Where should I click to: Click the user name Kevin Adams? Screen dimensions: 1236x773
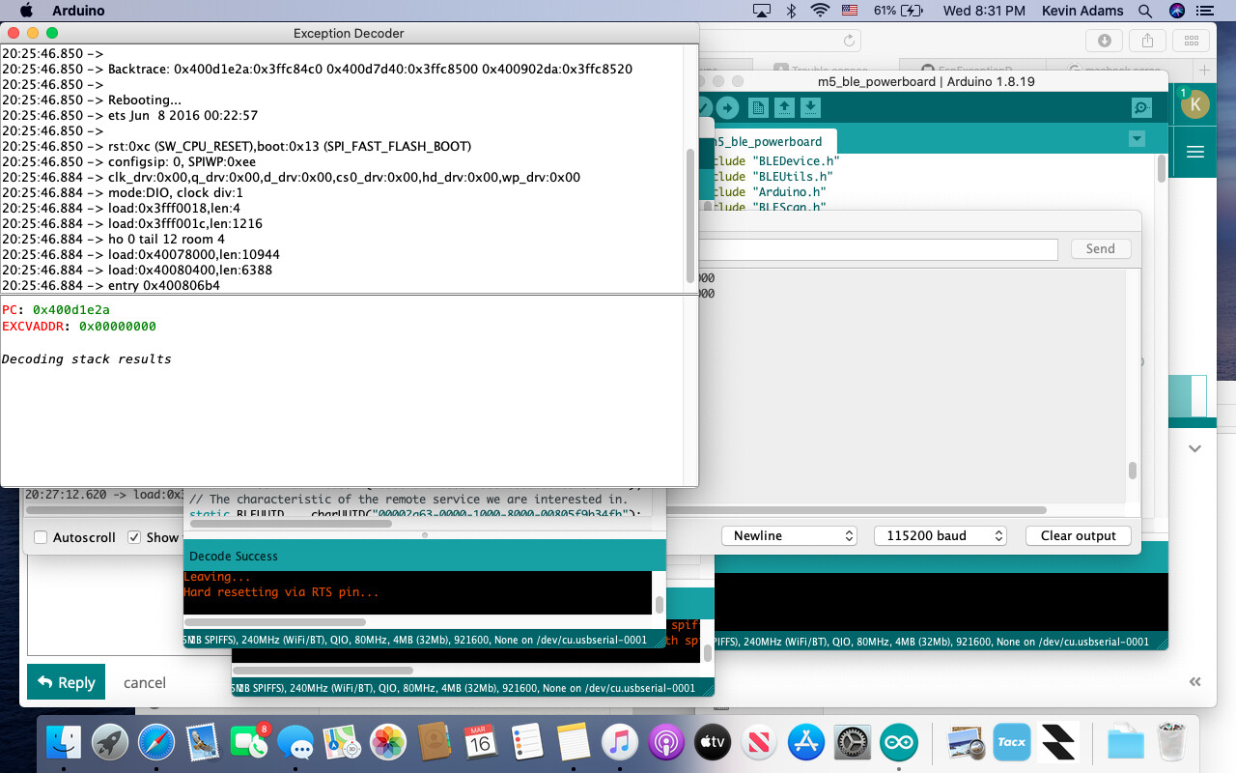1082,11
